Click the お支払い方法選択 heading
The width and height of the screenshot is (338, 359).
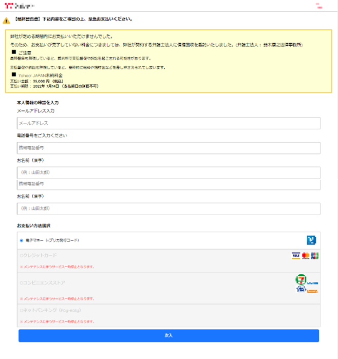click(34, 226)
